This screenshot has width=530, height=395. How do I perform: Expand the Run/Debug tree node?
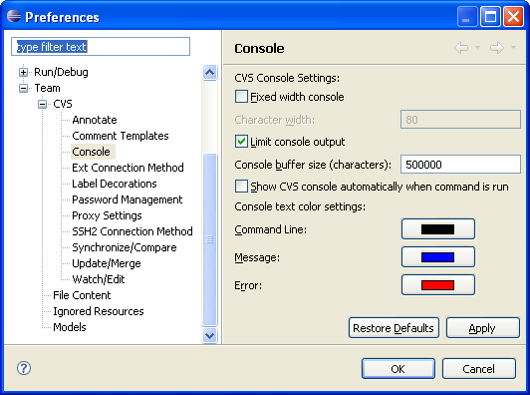click(23, 72)
